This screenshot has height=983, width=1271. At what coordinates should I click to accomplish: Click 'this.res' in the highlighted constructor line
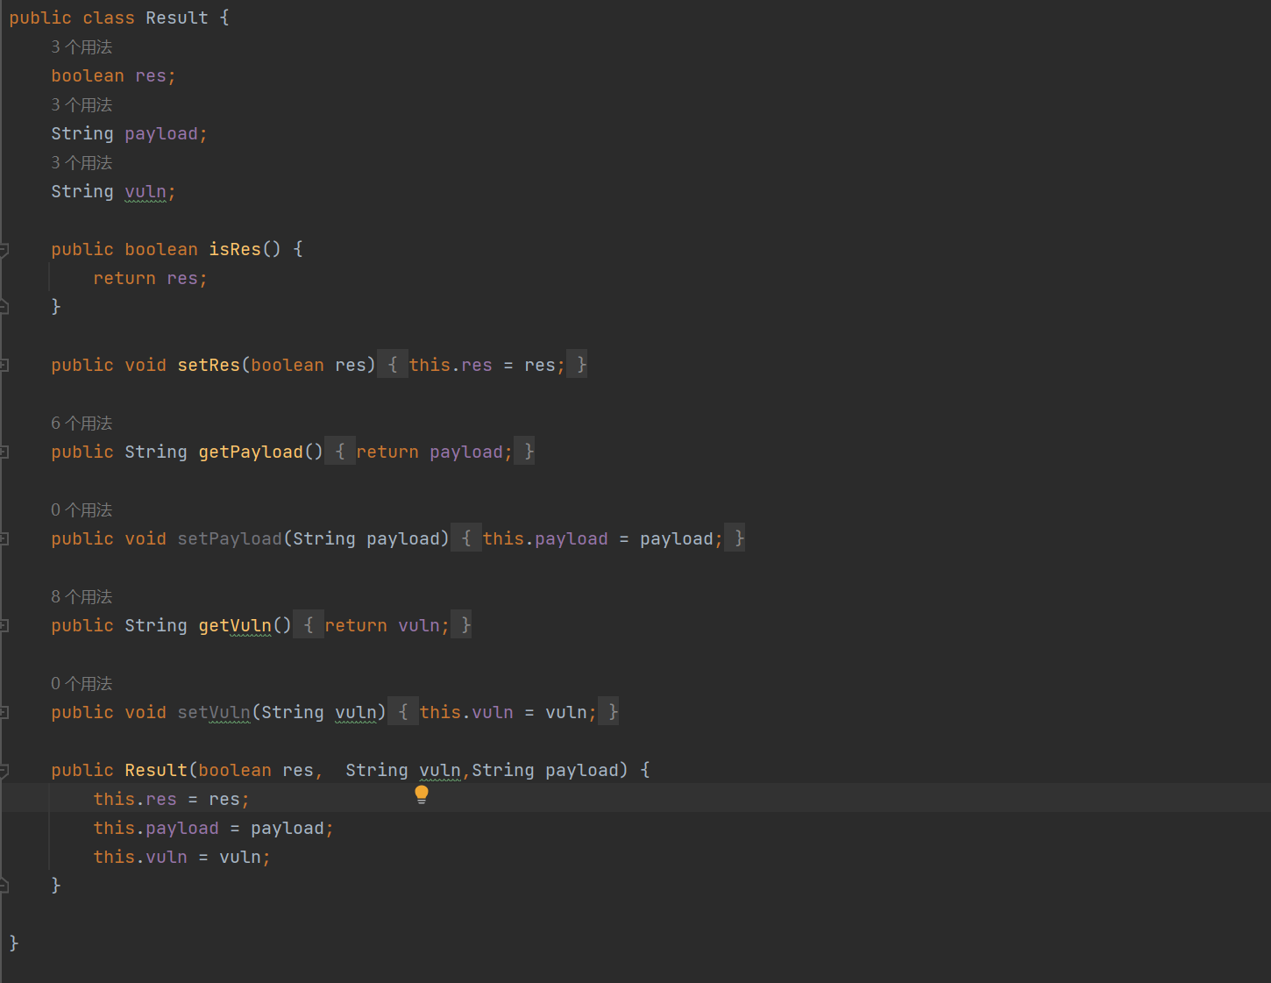coord(135,800)
